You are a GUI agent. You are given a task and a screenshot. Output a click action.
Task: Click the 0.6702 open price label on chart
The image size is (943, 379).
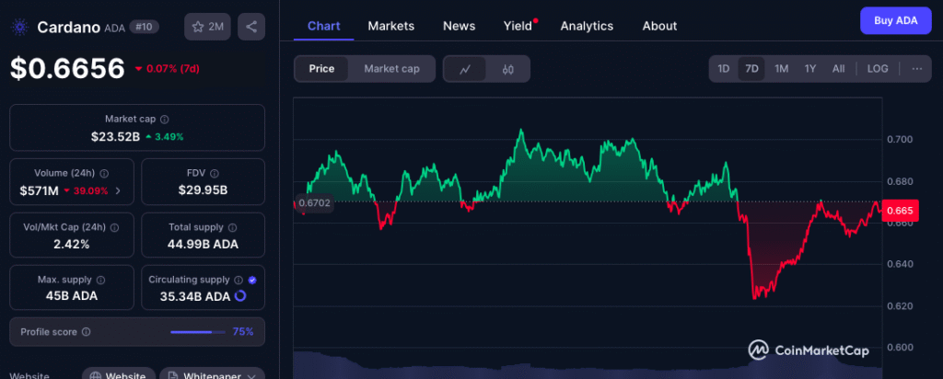coord(314,203)
